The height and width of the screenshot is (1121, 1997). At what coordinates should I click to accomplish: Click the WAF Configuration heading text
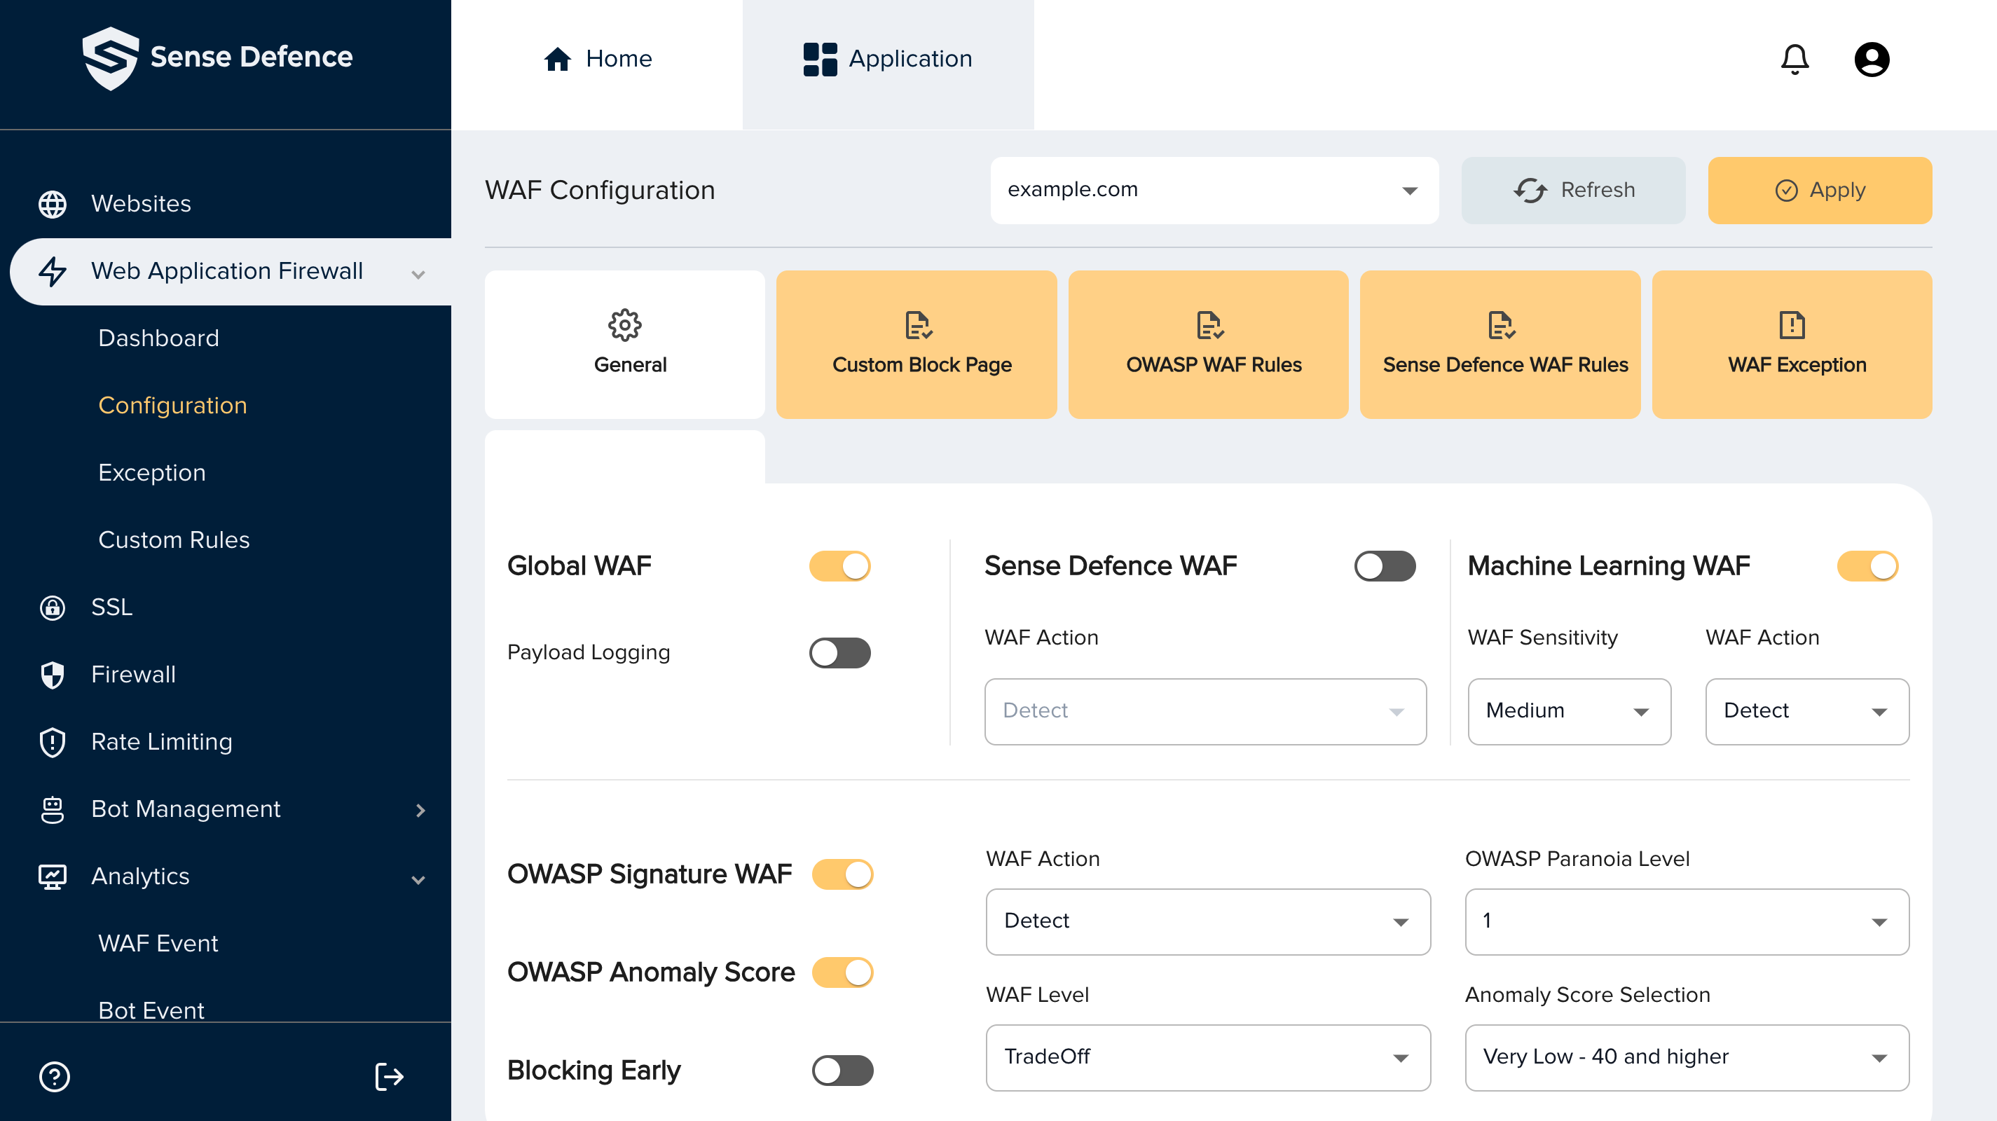pyautogui.click(x=599, y=191)
